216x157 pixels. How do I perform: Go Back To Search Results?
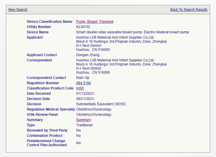189,10
